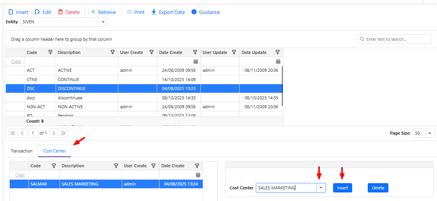Viewport: 437px width, 201px height.
Task: Expand the Cost Center dropdown arrow
Action: pos(321,188)
